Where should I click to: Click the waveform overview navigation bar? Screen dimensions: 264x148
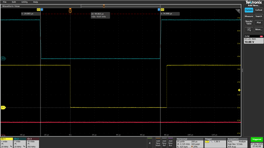coord(120,6)
